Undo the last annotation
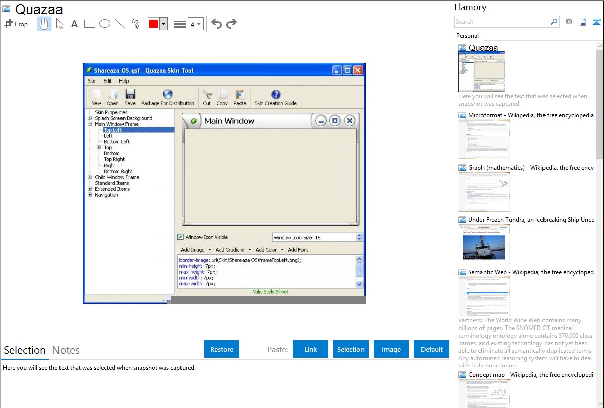 pos(216,24)
